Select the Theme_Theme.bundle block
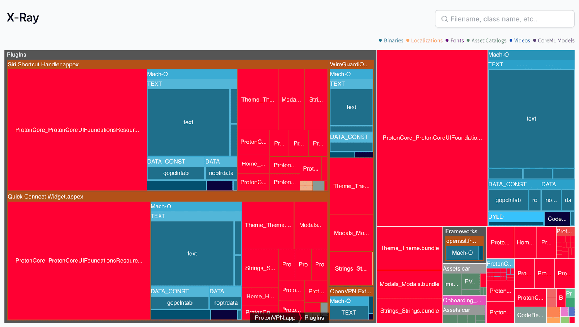Viewport: 579px width, 327px height. 409,248
